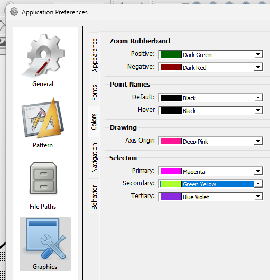The height and width of the screenshot is (280, 270).
Task: Open the General preferences section icon
Action: click(x=43, y=56)
